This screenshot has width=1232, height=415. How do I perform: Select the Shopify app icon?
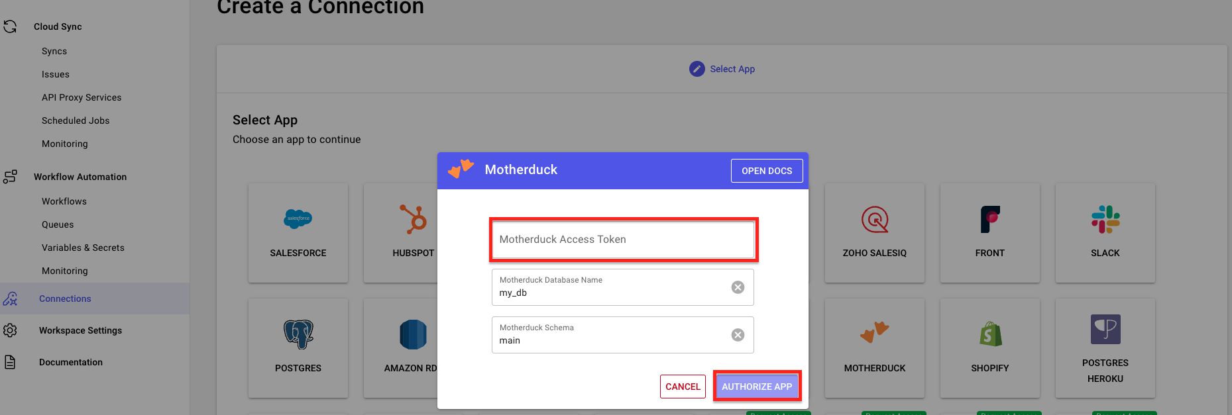pos(989,334)
